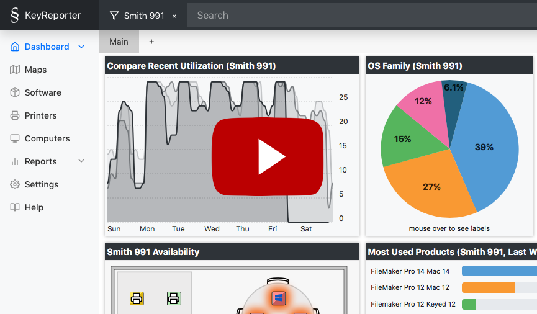Open the Software section
Image resolution: width=537 pixels, height=314 pixels.
(43, 92)
